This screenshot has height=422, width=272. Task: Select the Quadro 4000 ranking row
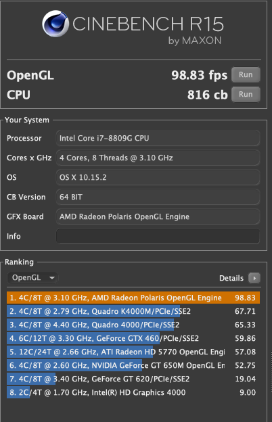[133, 325]
